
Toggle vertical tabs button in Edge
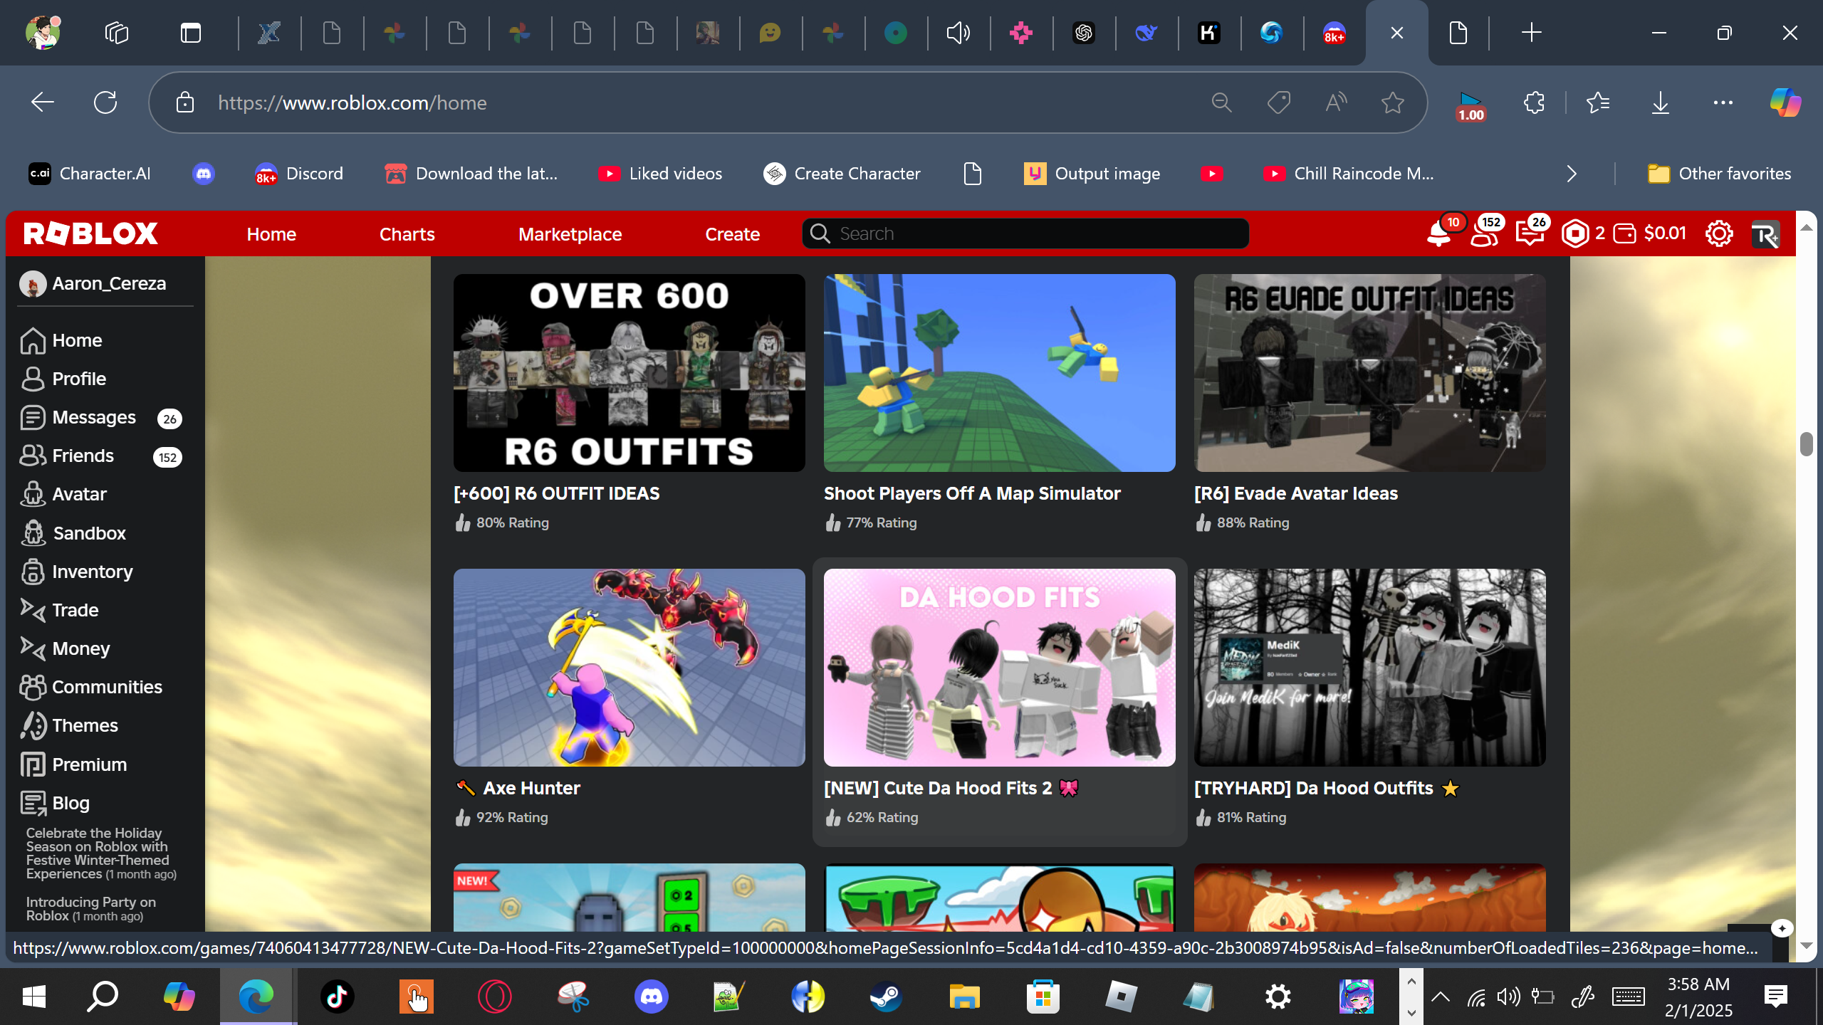191,33
